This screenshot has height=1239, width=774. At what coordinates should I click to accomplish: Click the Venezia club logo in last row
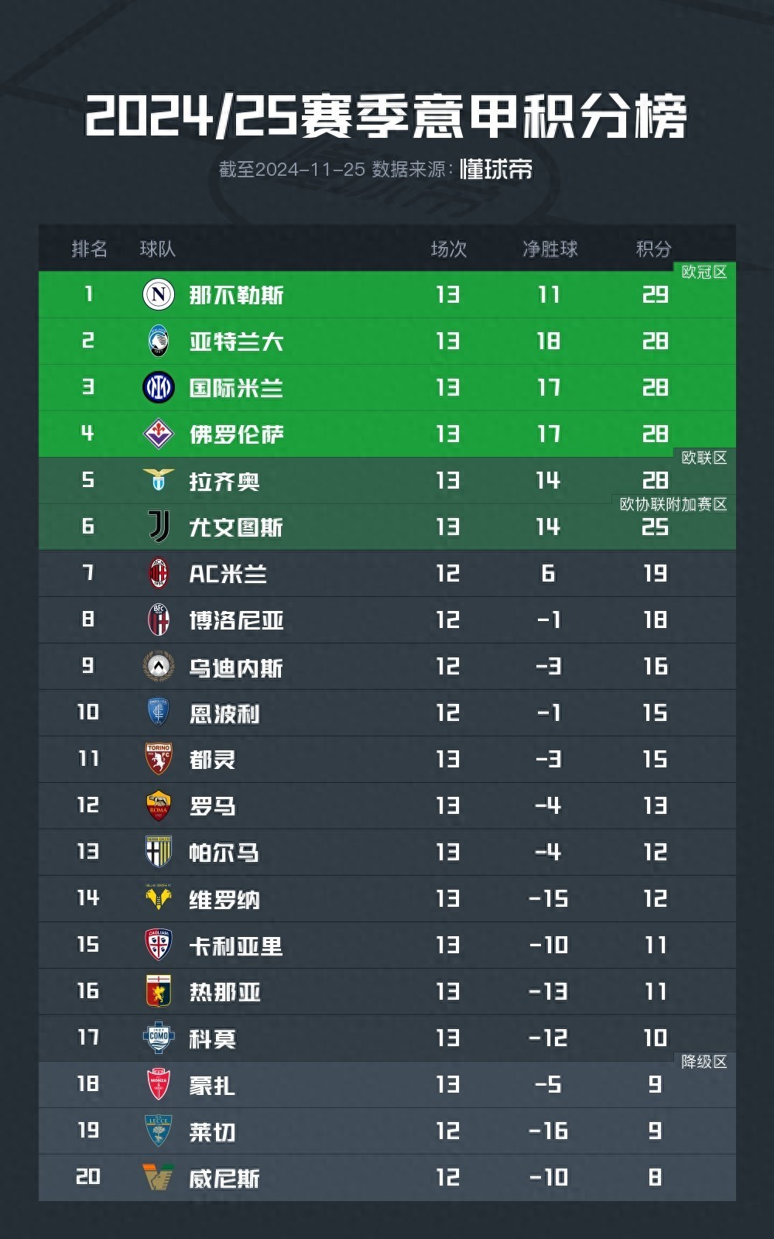pos(159,1177)
